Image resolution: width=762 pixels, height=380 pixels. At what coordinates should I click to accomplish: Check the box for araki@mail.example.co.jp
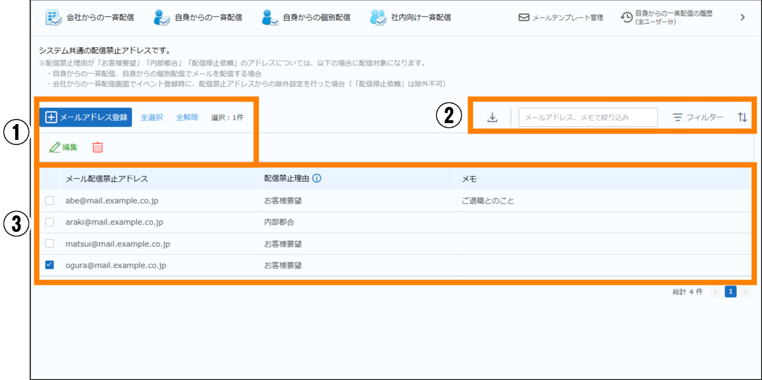click(x=50, y=222)
